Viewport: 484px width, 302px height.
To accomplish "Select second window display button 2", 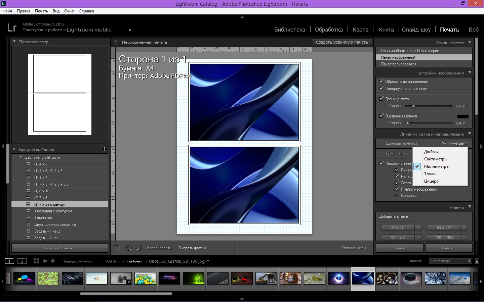I will pyautogui.click(x=22, y=261).
